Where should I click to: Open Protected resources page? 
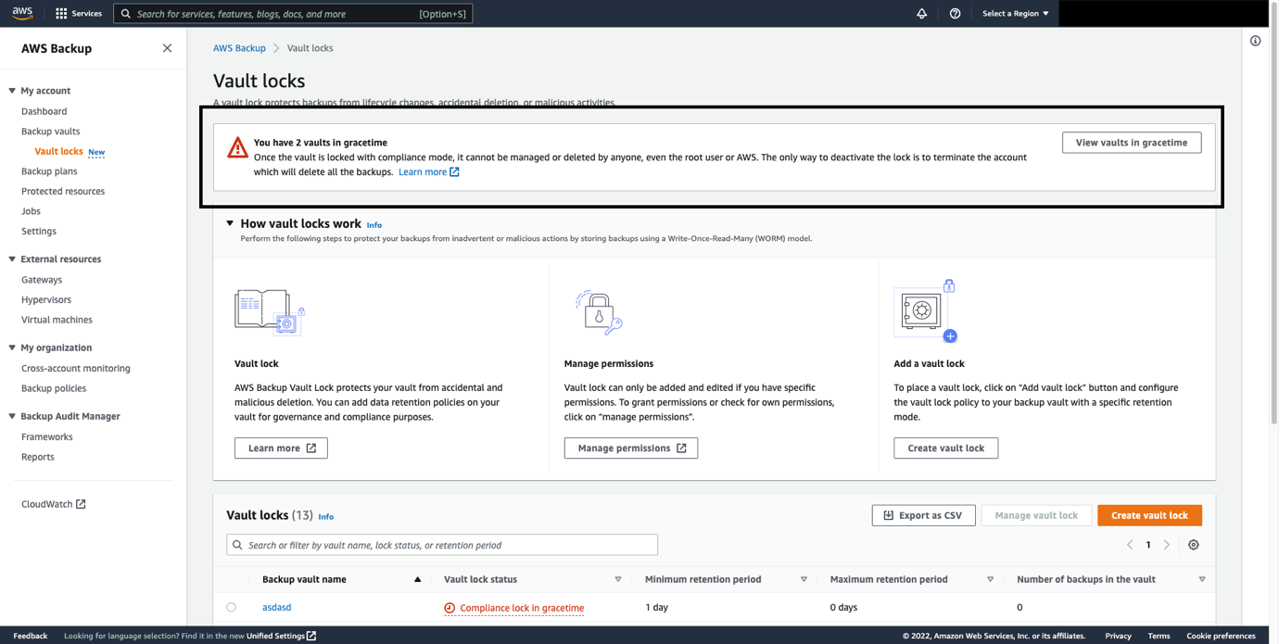[63, 192]
